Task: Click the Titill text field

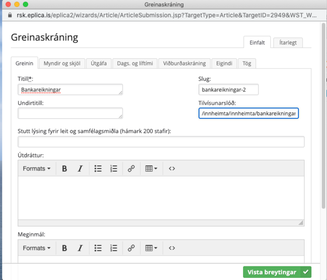Action: tap(70, 90)
